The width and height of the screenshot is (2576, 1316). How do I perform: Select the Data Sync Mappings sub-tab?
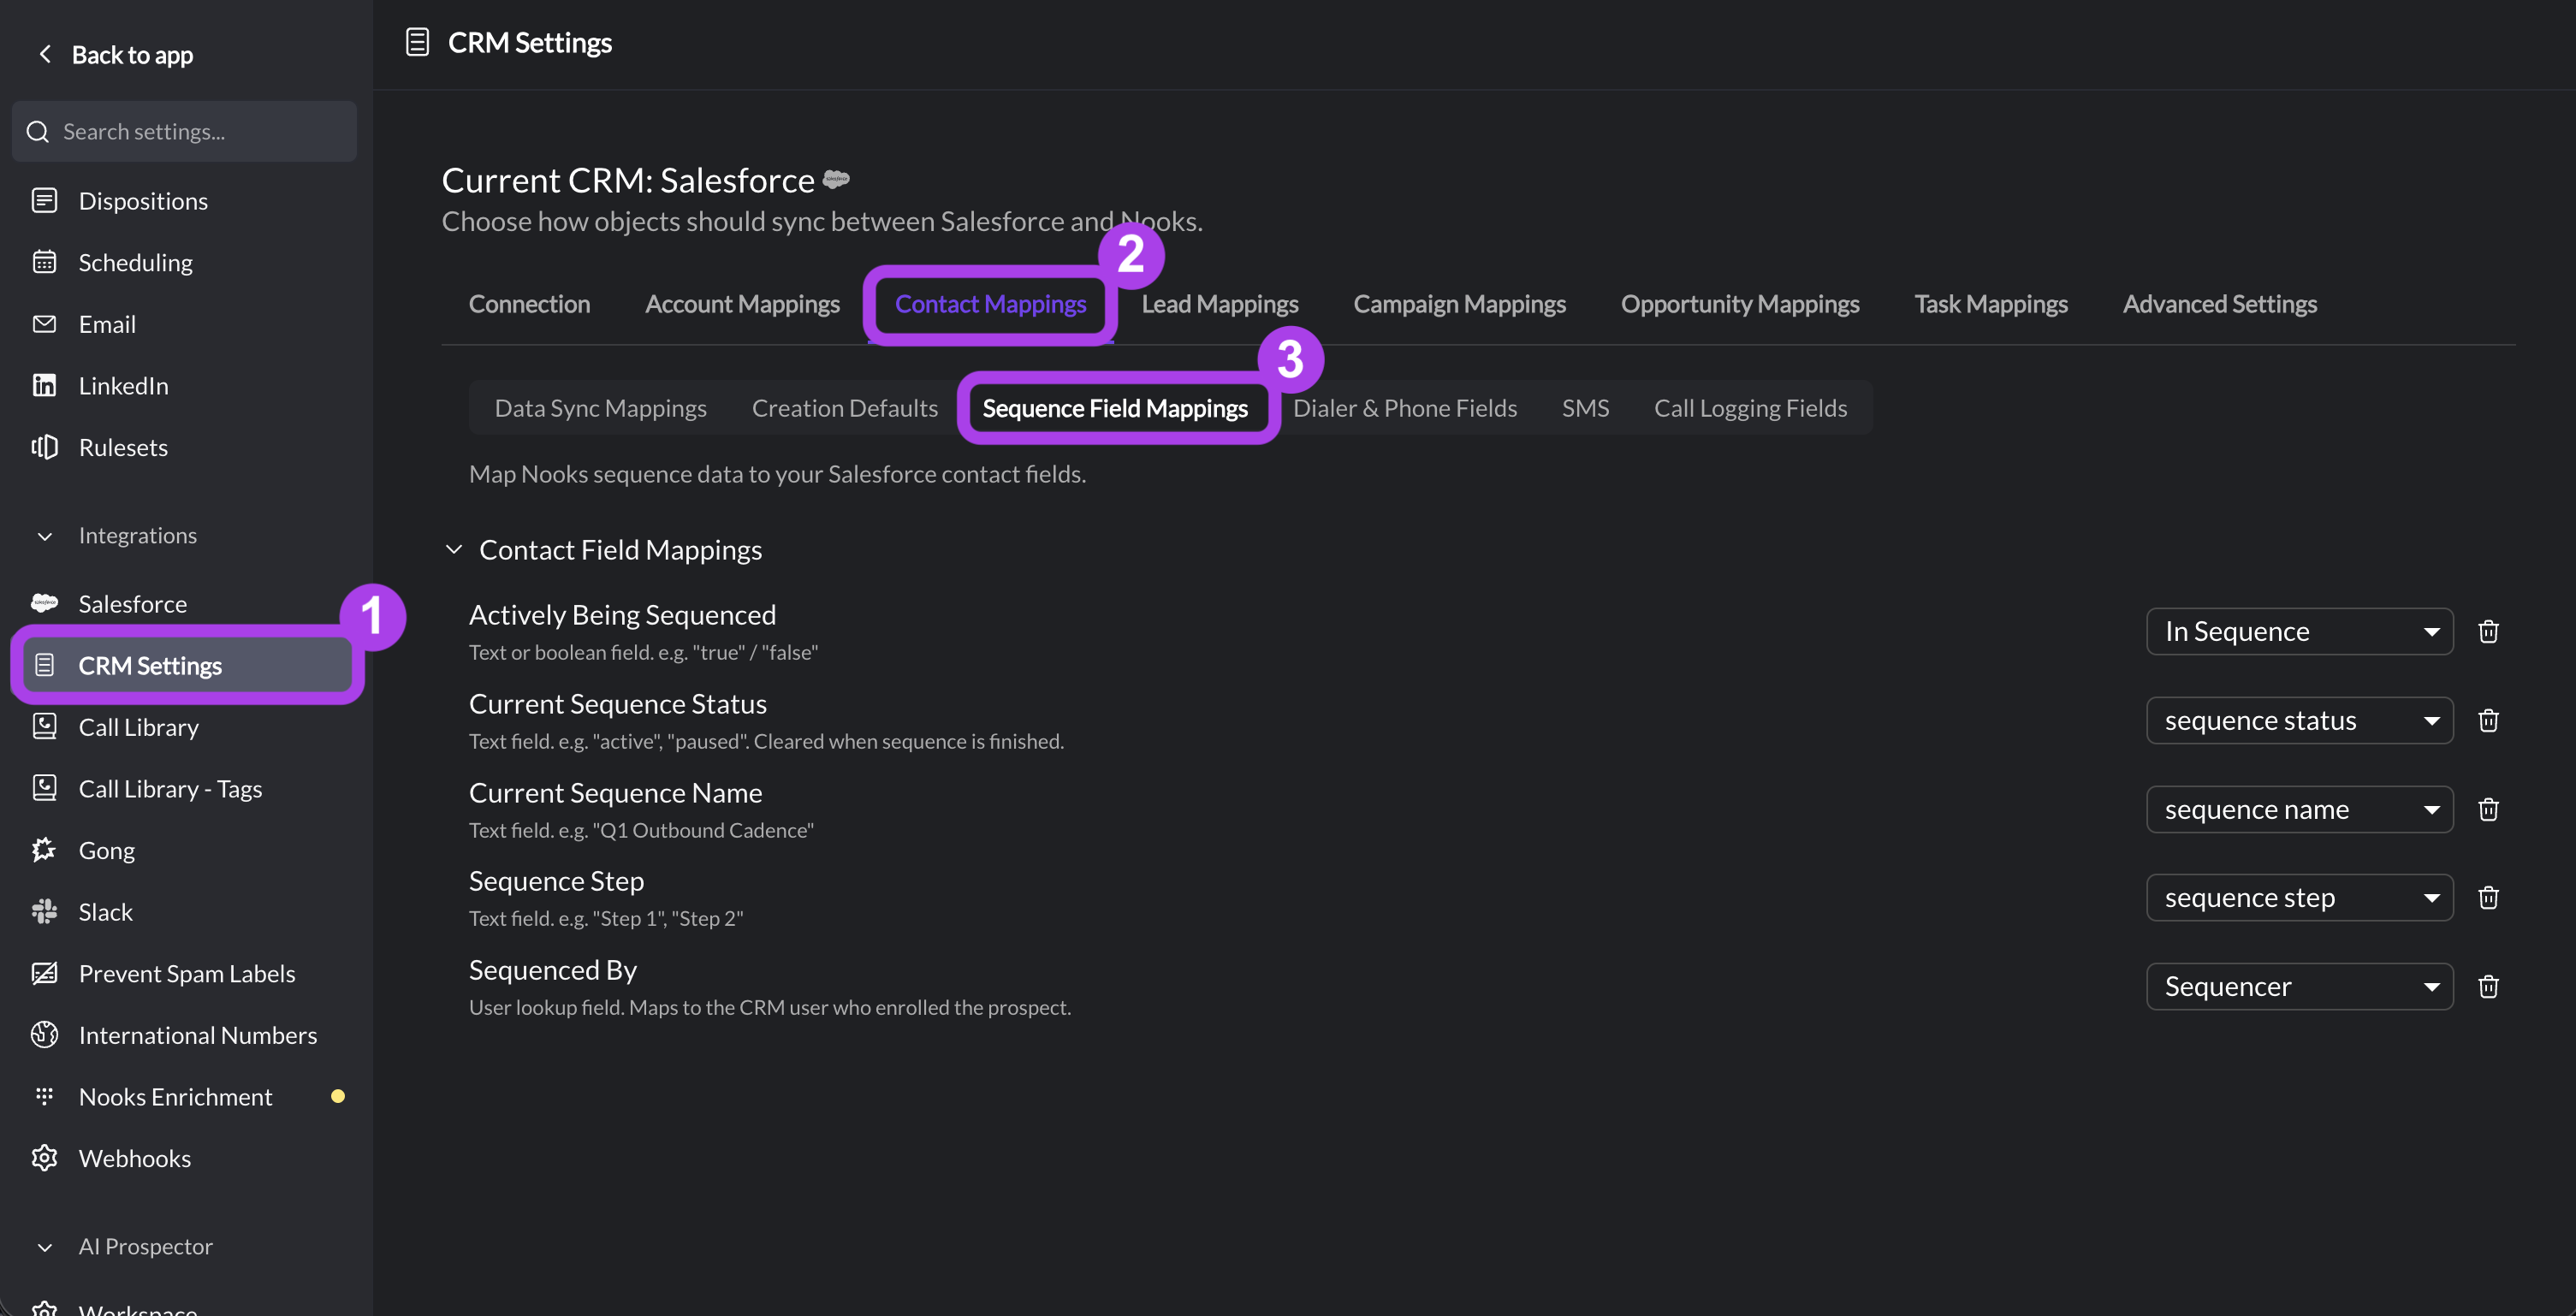pyautogui.click(x=600, y=408)
